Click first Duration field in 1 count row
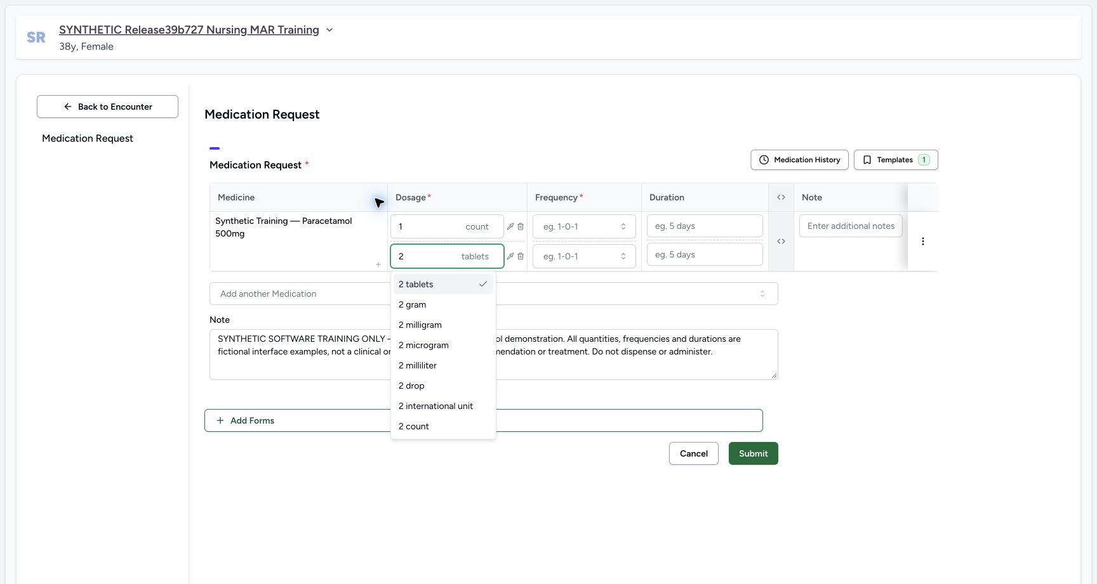This screenshot has height=584, width=1097. click(705, 226)
